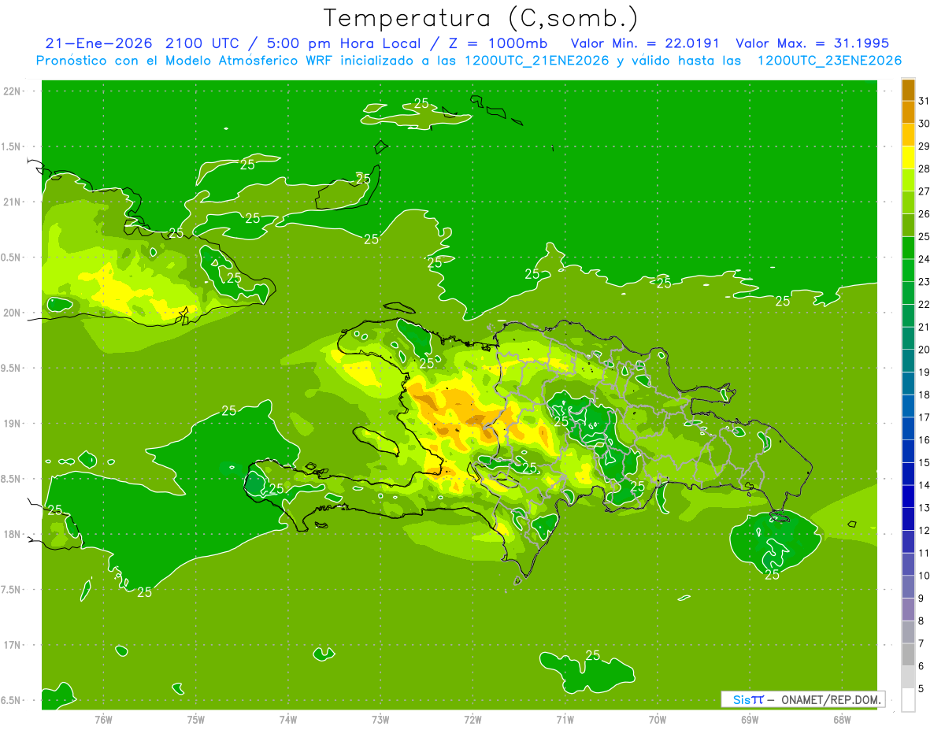
Task: Click the legend value "24" on the color bar
Action: pyautogui.click(x=925, y=259)
